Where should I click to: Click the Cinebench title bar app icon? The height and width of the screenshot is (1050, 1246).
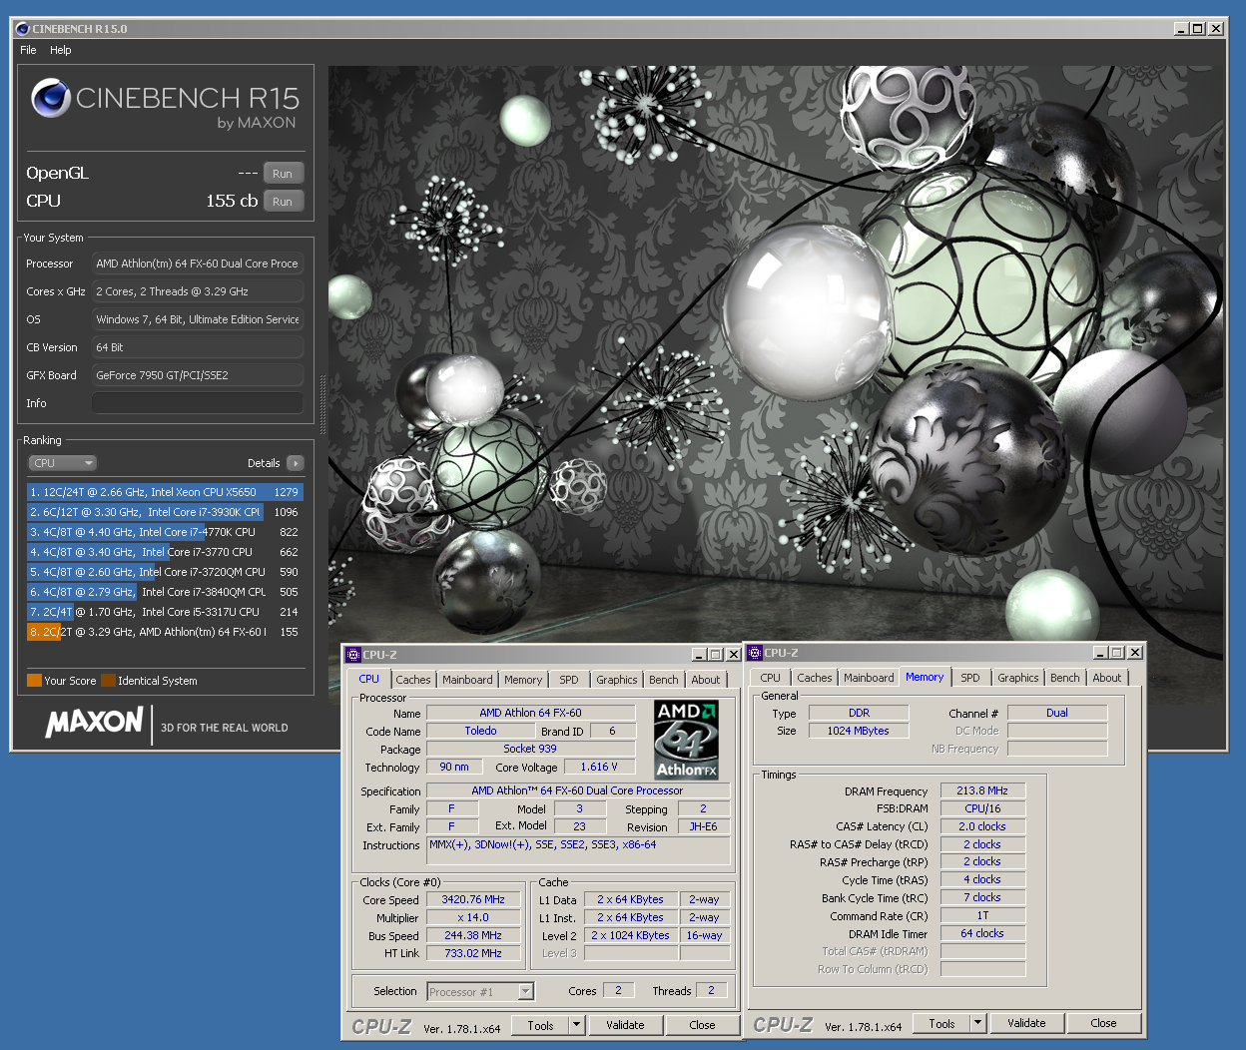point(23,29)
